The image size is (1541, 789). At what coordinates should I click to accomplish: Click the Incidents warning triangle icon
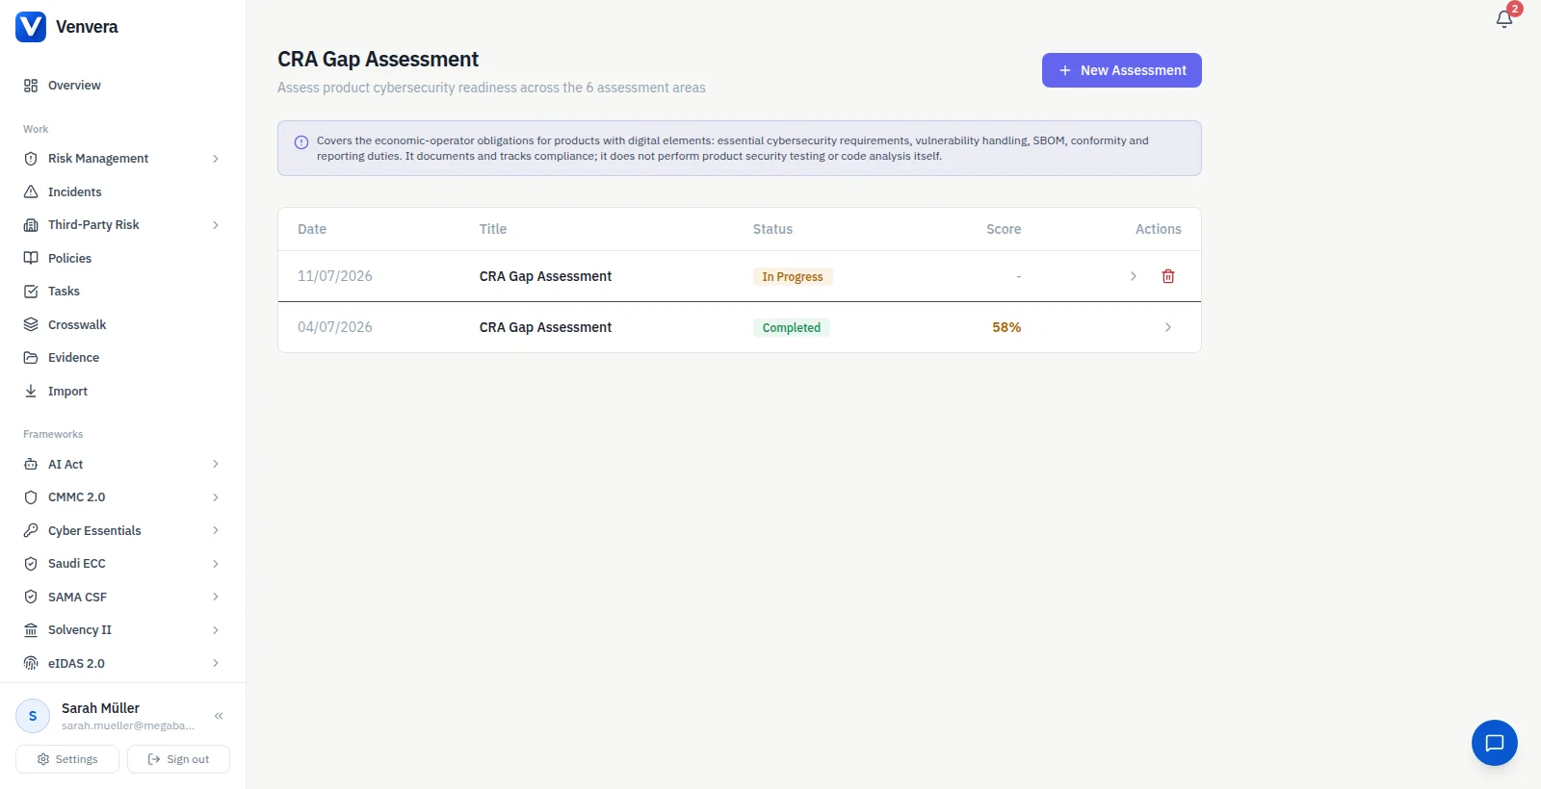(x=31, y=191)
